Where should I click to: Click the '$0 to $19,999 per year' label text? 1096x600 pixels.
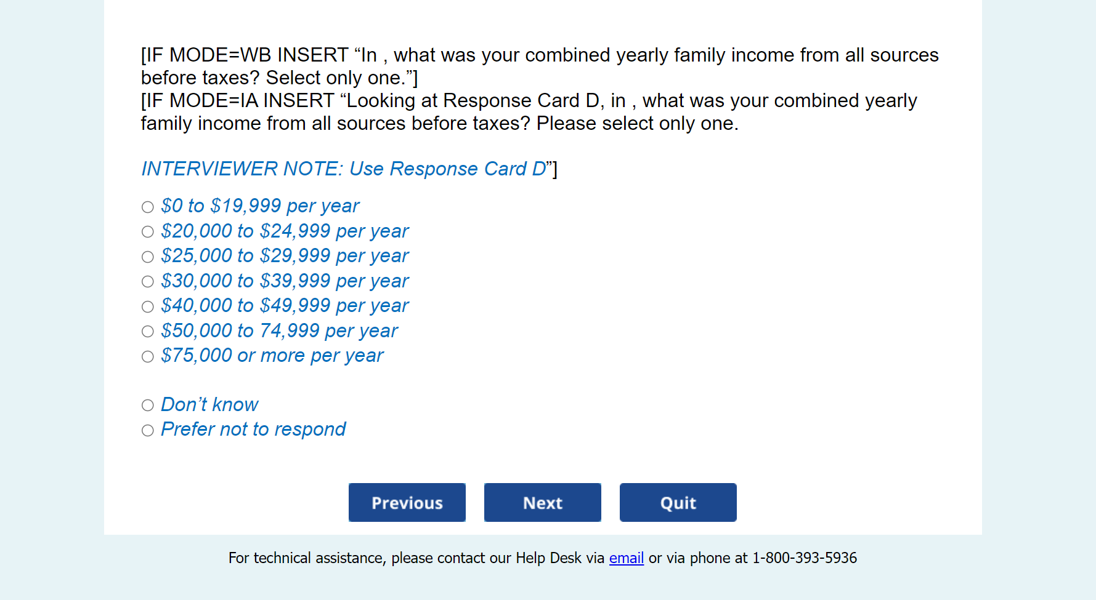(x=260, y=206)
